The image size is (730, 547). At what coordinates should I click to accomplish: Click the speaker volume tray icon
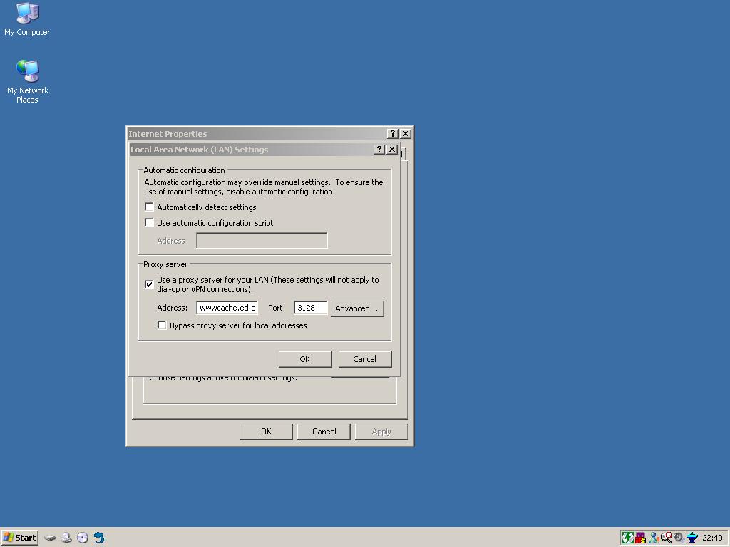click(679, 538)
